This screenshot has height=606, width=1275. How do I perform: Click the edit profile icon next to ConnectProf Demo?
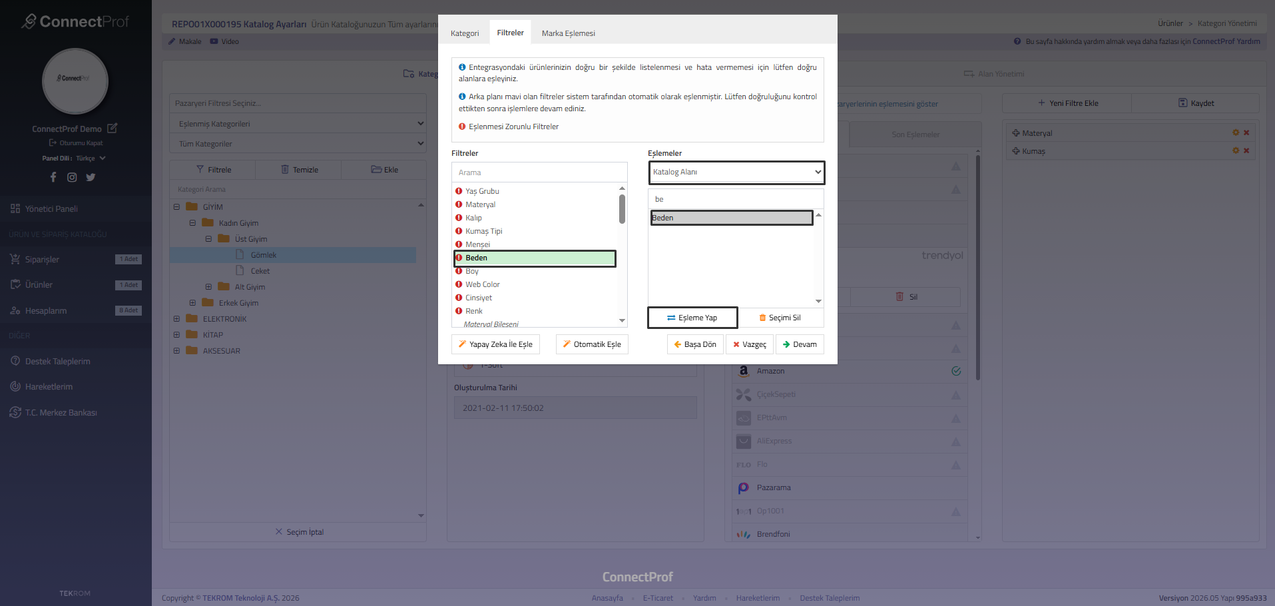point(112,128)
